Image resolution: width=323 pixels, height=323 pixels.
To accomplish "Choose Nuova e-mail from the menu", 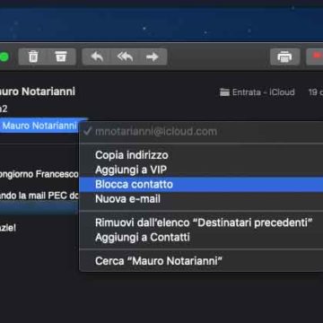I will click(201, 199).
